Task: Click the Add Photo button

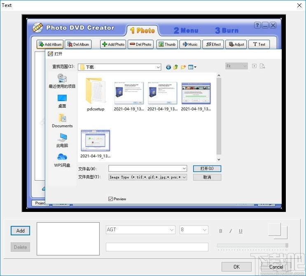Action: [113, 44]
